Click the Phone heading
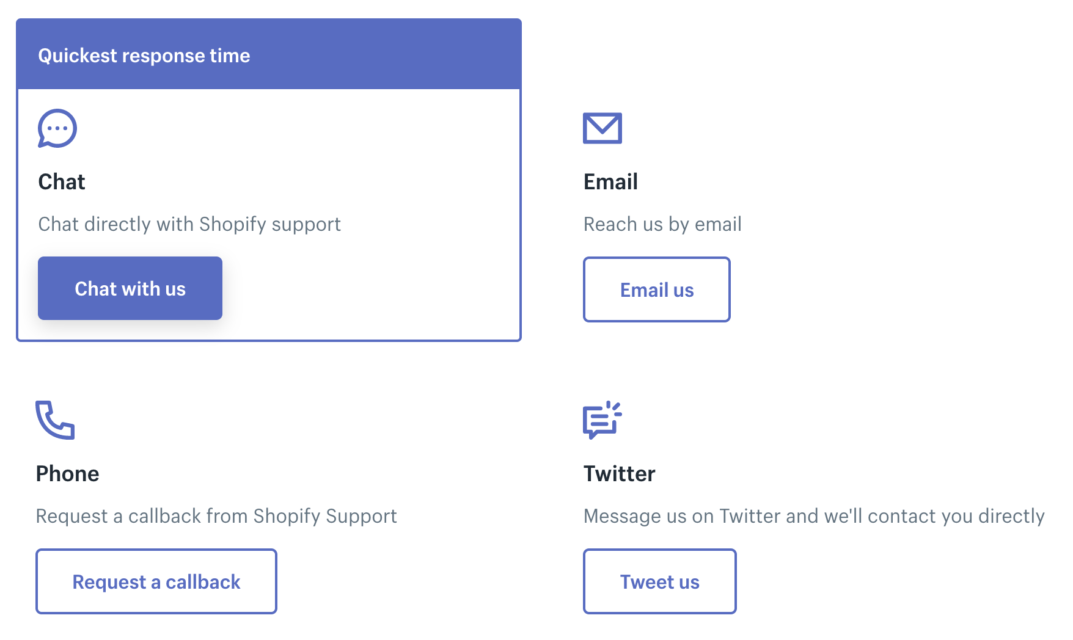This screenshot has width=1073, height=640. tap(67, 474)
